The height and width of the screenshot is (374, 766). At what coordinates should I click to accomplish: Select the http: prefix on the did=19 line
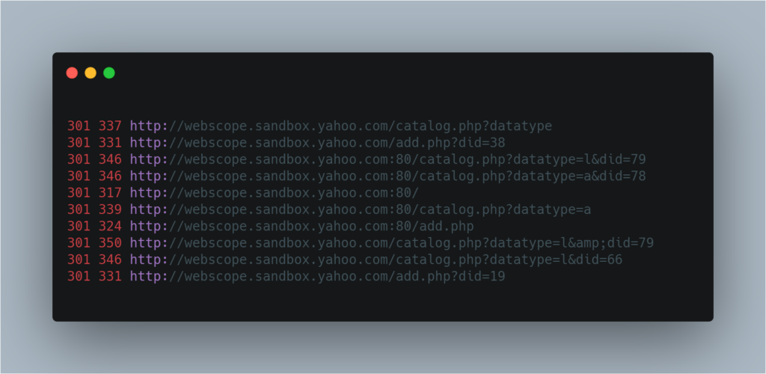(x=149, y=276)
